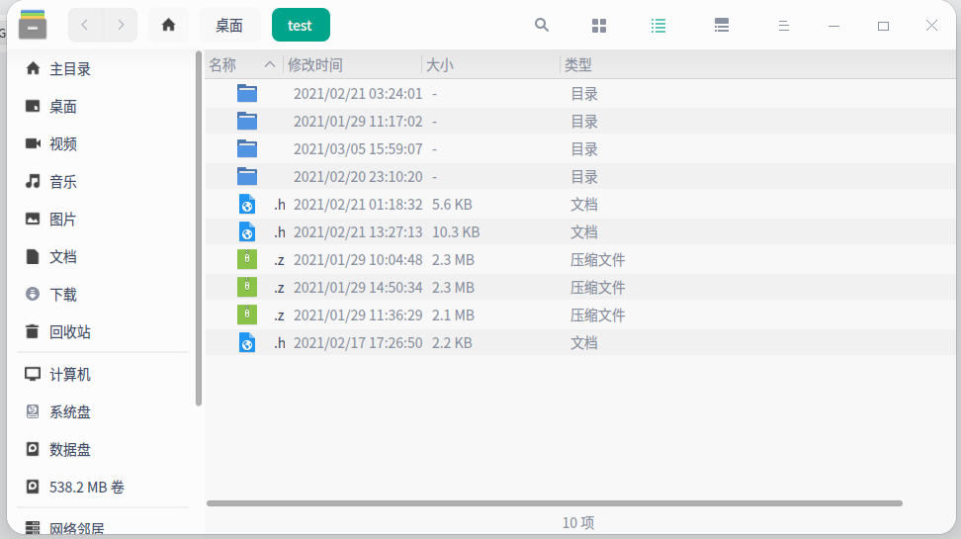Image resolution: width=961 pixels, height=539 pixels.
Task: Go back with the left arrow button
Action: tap(85, 25)
